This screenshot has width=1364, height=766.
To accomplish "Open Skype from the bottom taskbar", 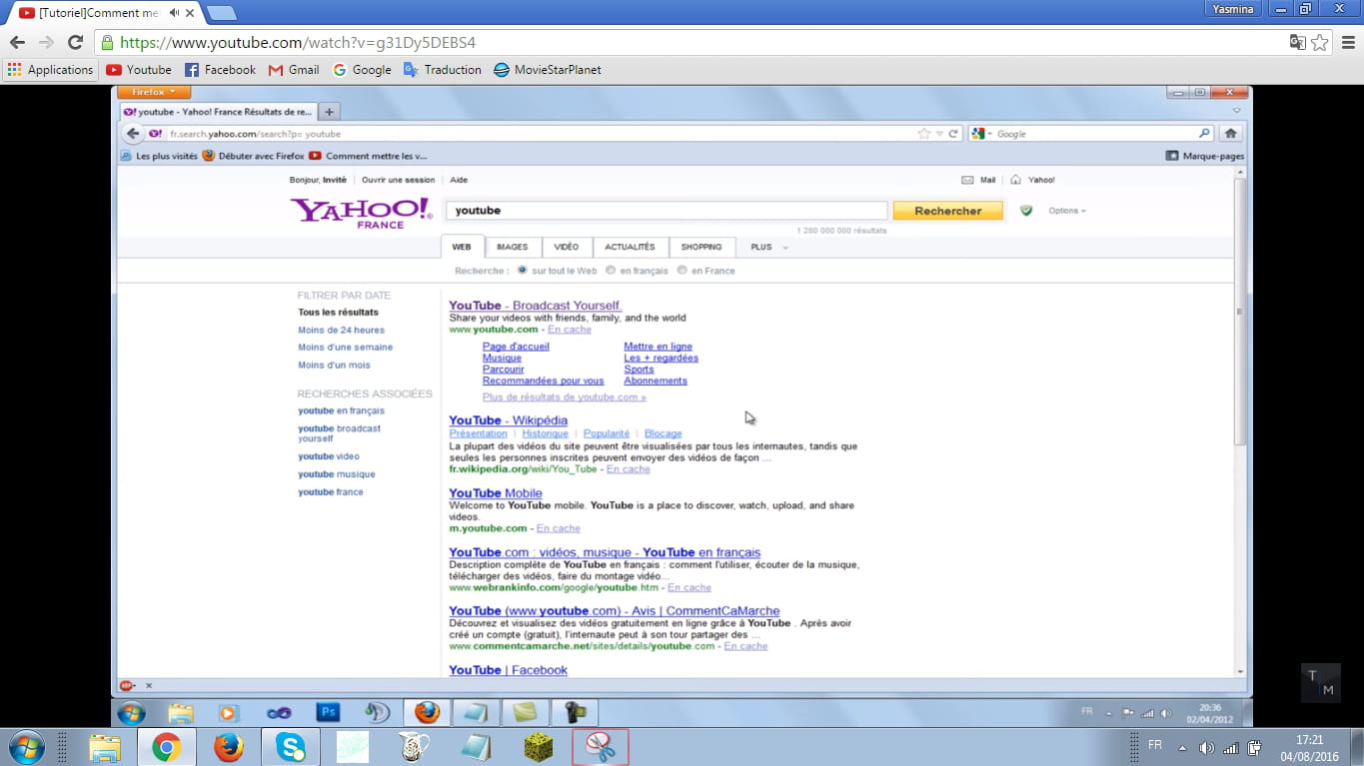I will point(290,748).
